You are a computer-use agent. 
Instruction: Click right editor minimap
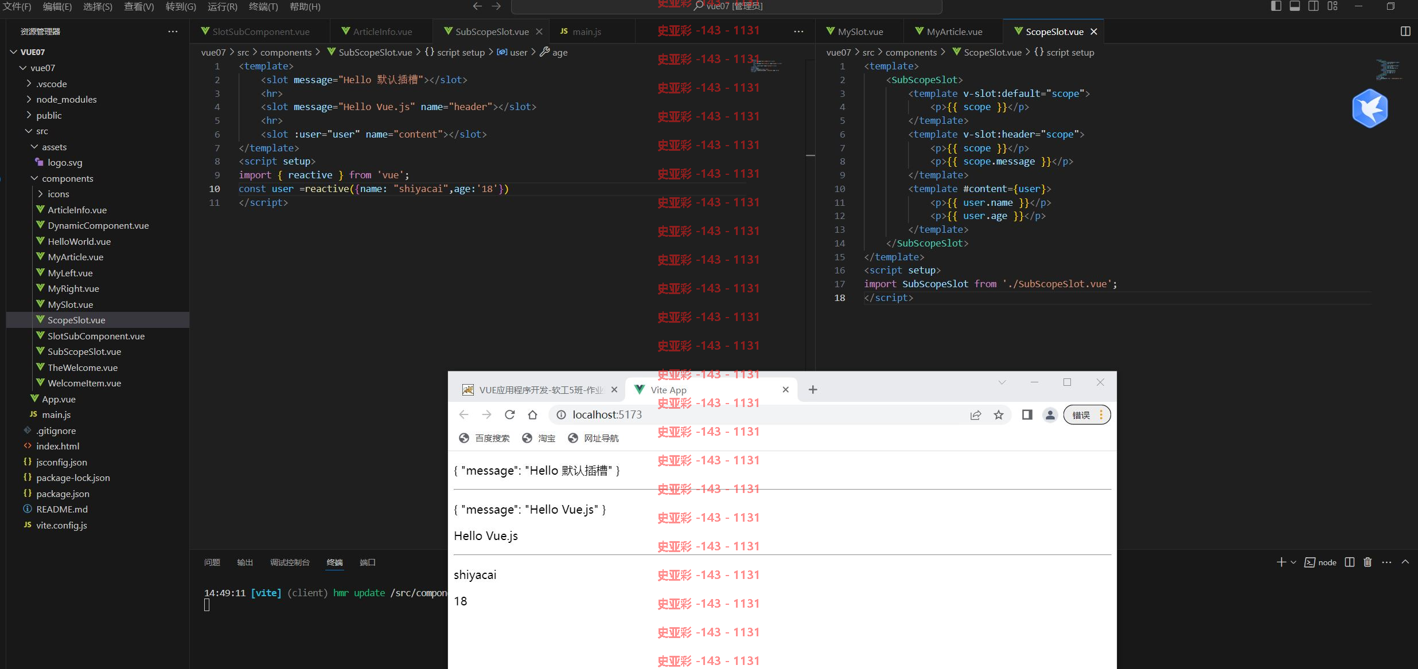point(1389,69)
